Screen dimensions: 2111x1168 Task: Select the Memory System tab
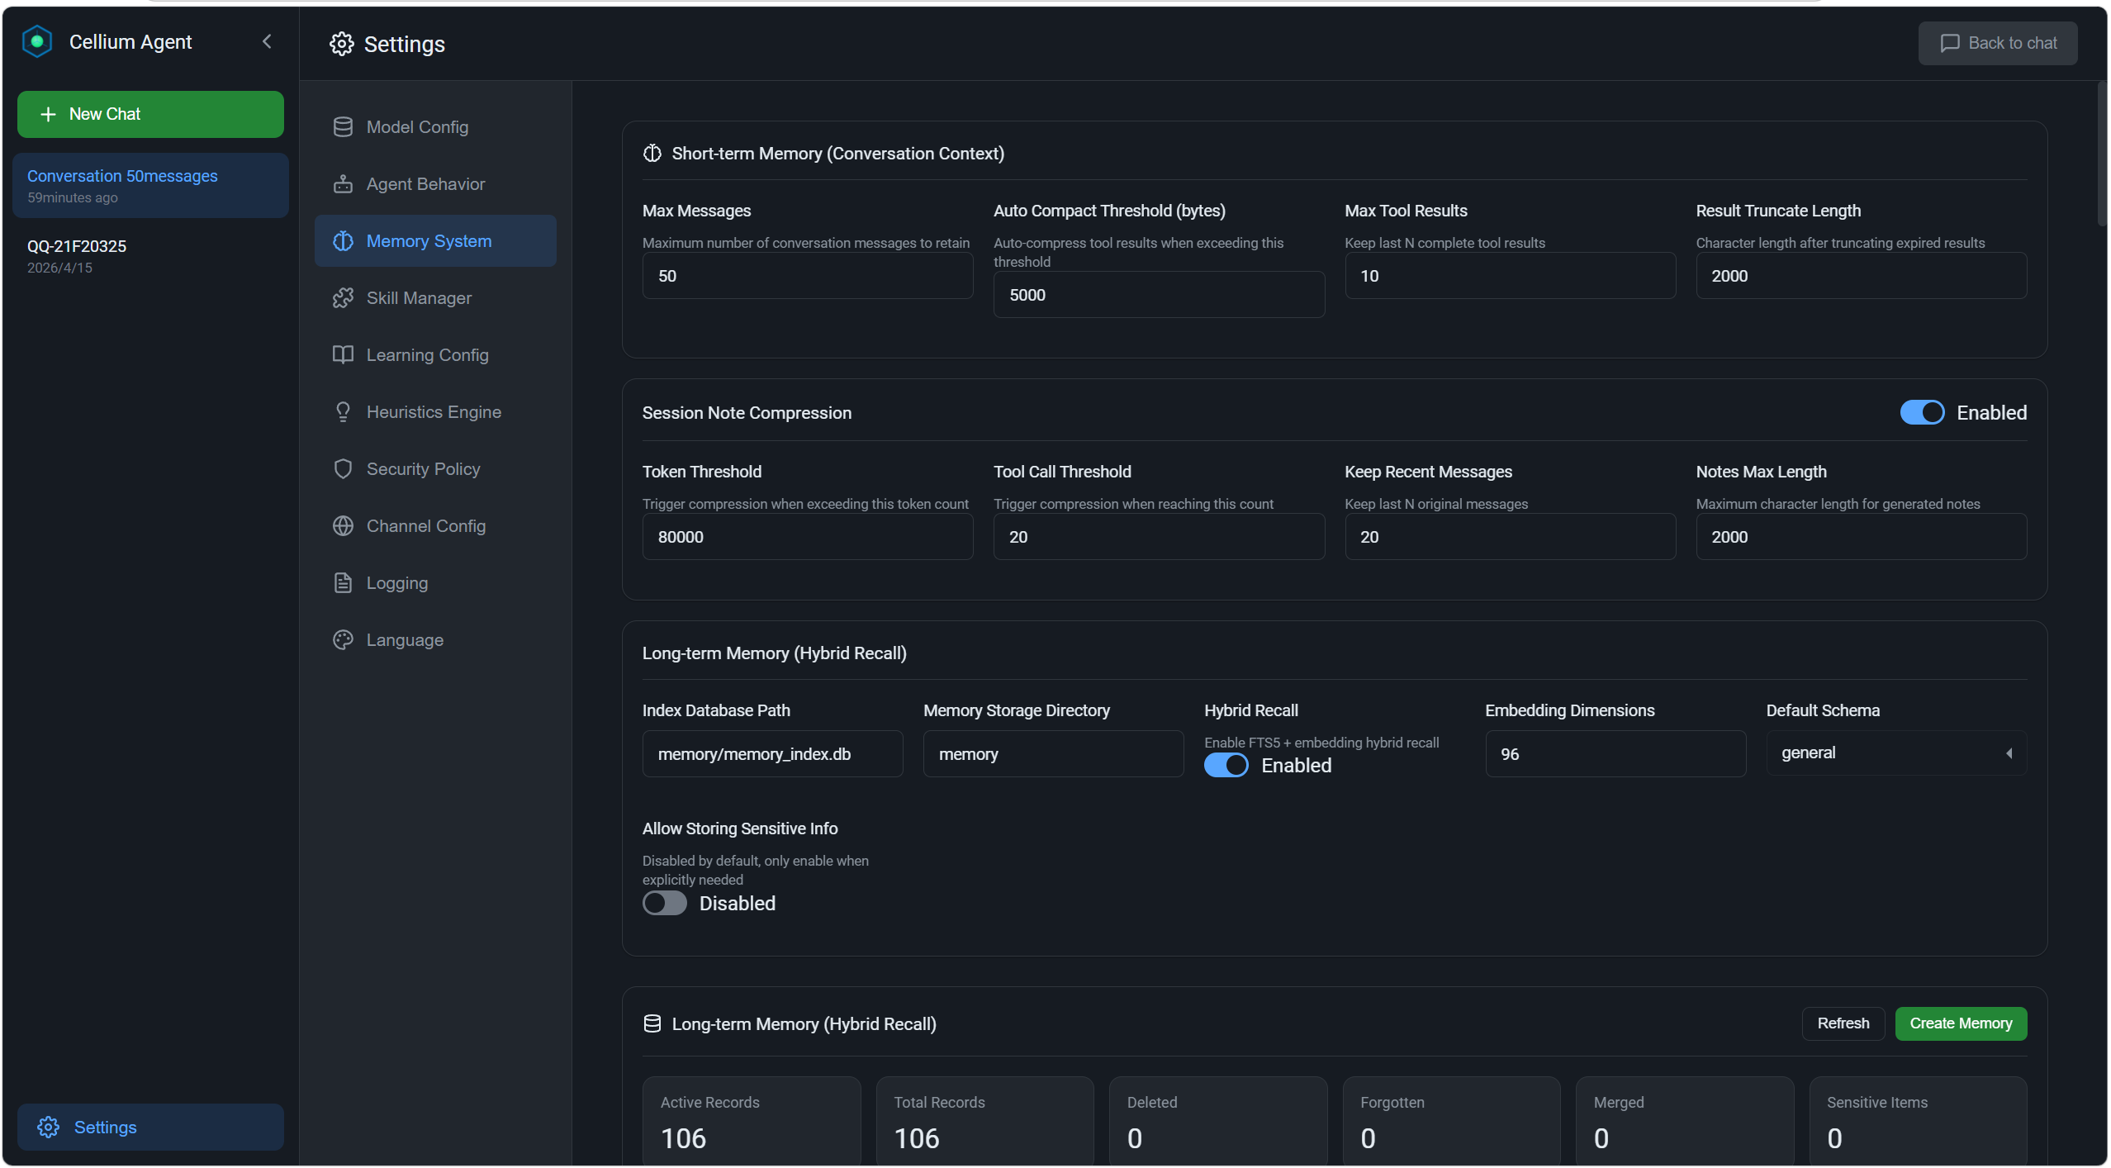(x=429, y=241)
